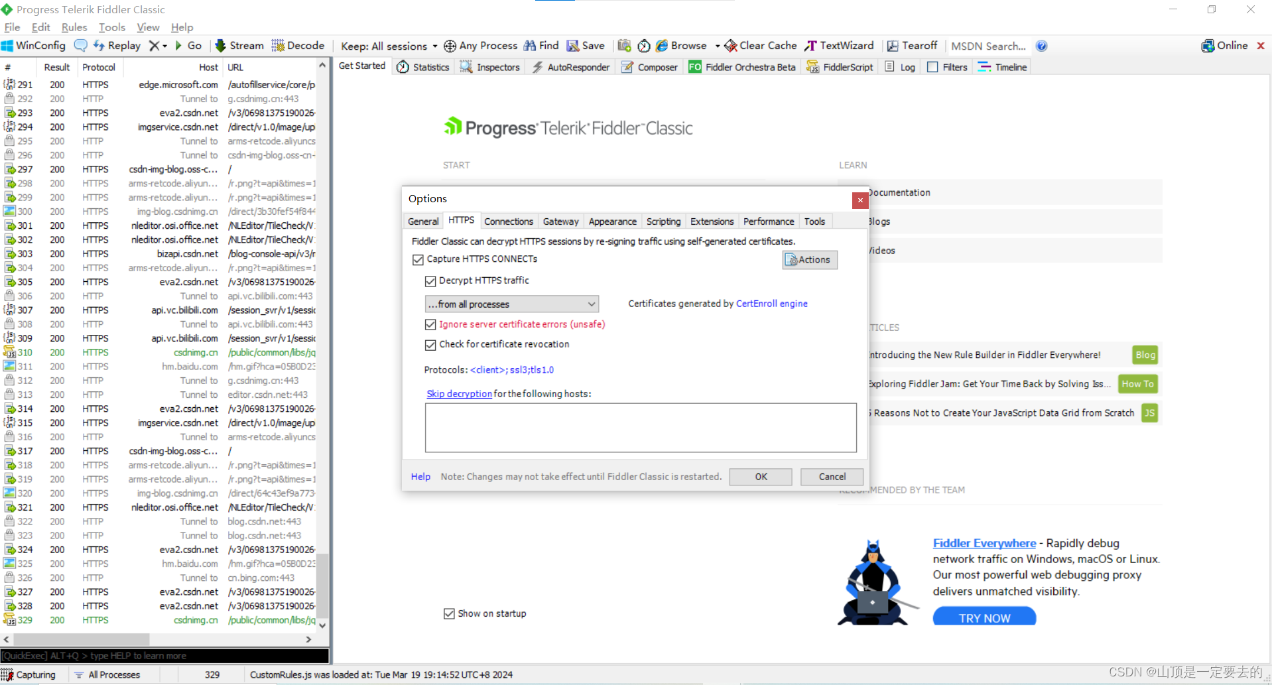
Task: Open the Performance tab in Options
Action: click(x=769, y=221)
